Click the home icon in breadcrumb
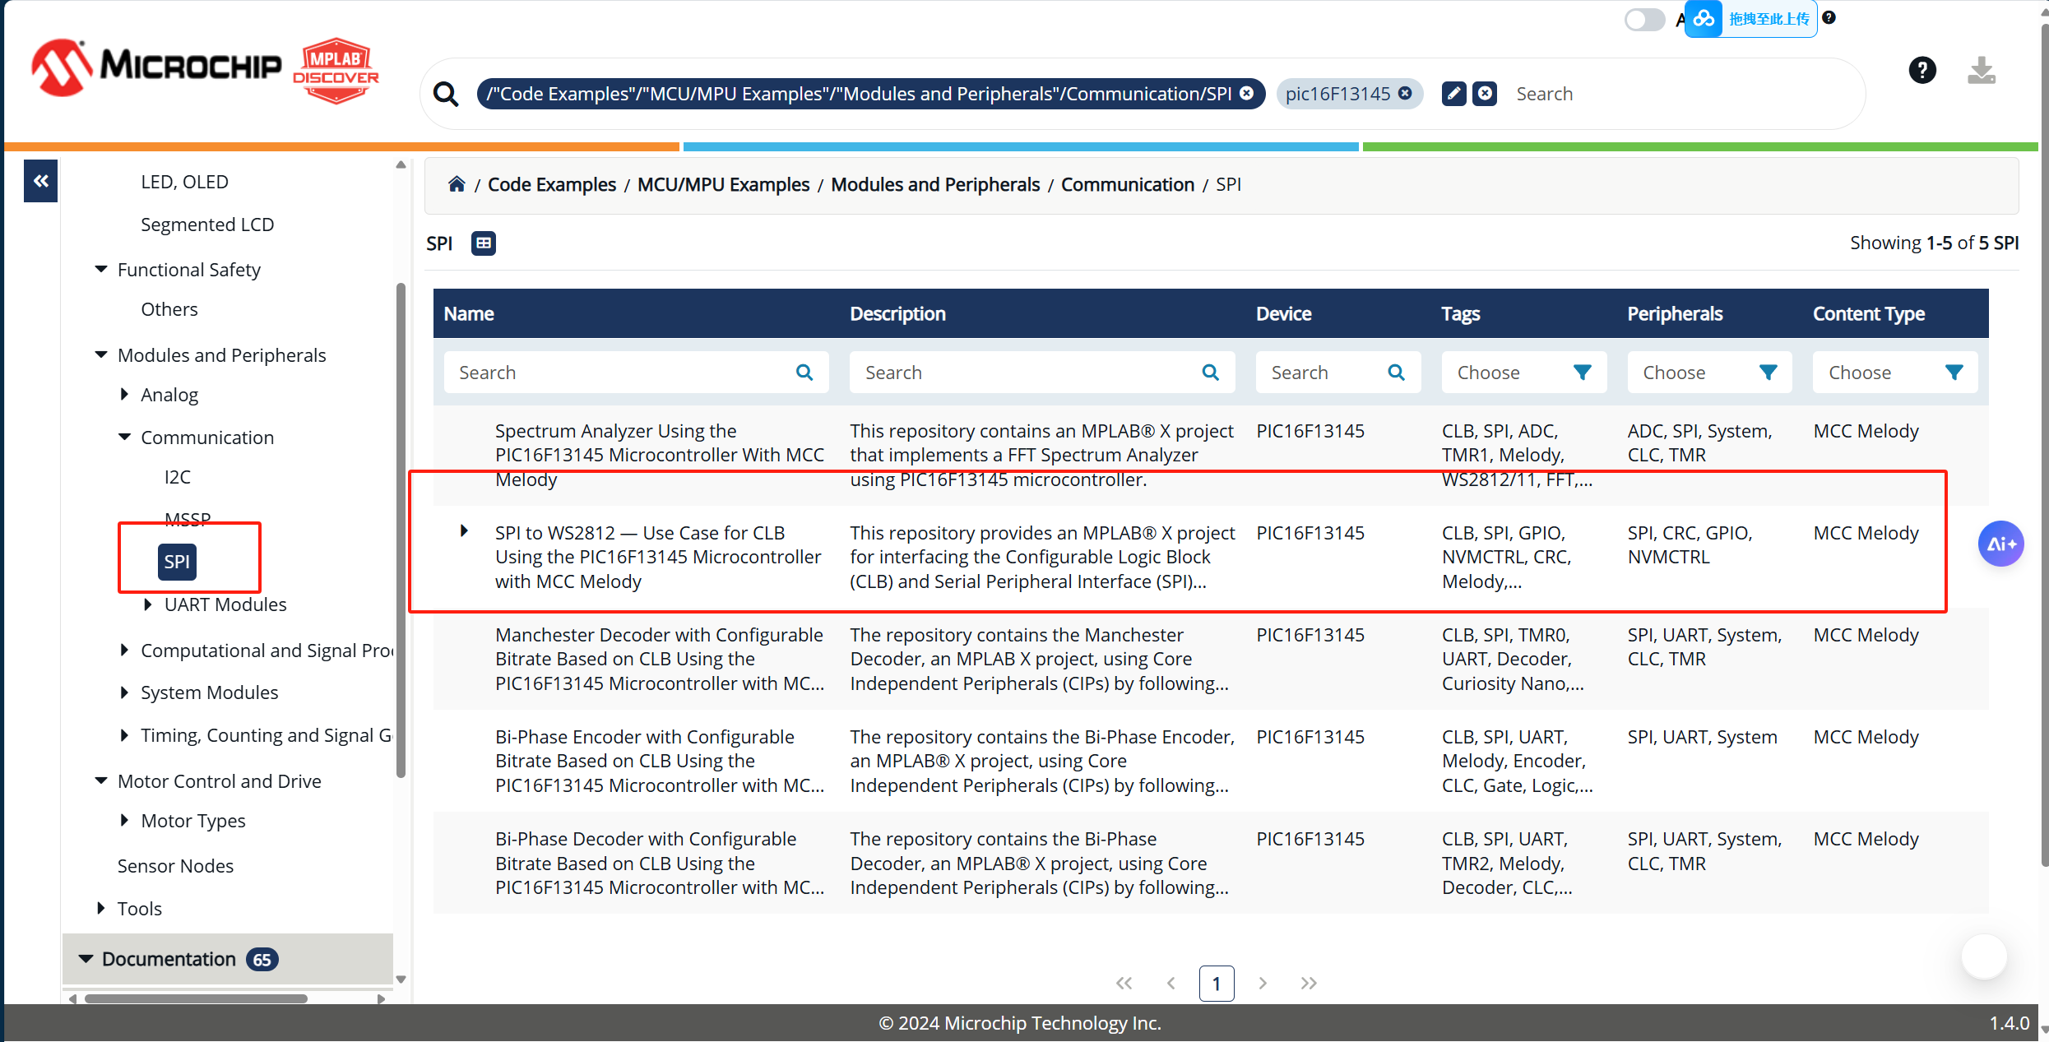Screen dimensions: 2049x1042 [457, 184]
